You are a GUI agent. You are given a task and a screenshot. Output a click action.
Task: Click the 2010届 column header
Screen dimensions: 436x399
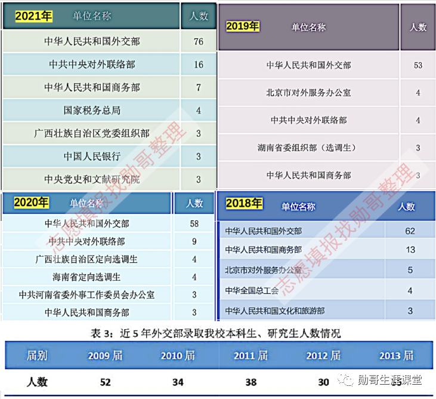pos(178,355)
